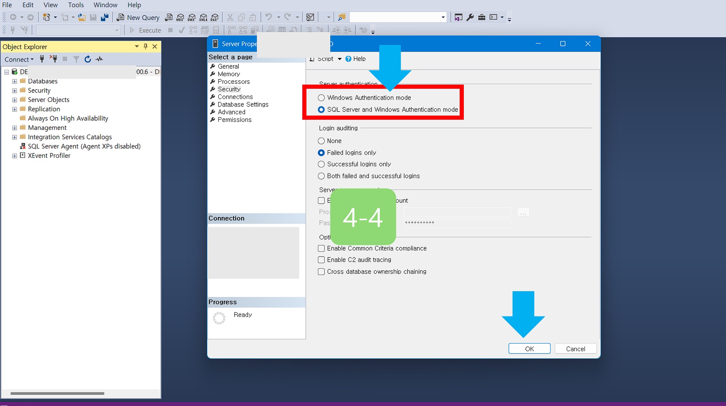Select Both failed and successful logins
The image size is (726, 406).
[321, 176]
